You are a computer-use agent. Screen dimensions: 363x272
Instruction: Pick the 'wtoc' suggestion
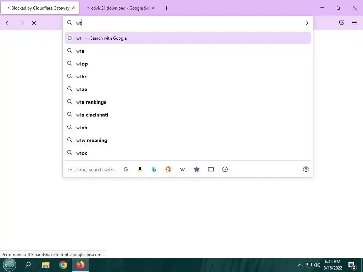188,153
